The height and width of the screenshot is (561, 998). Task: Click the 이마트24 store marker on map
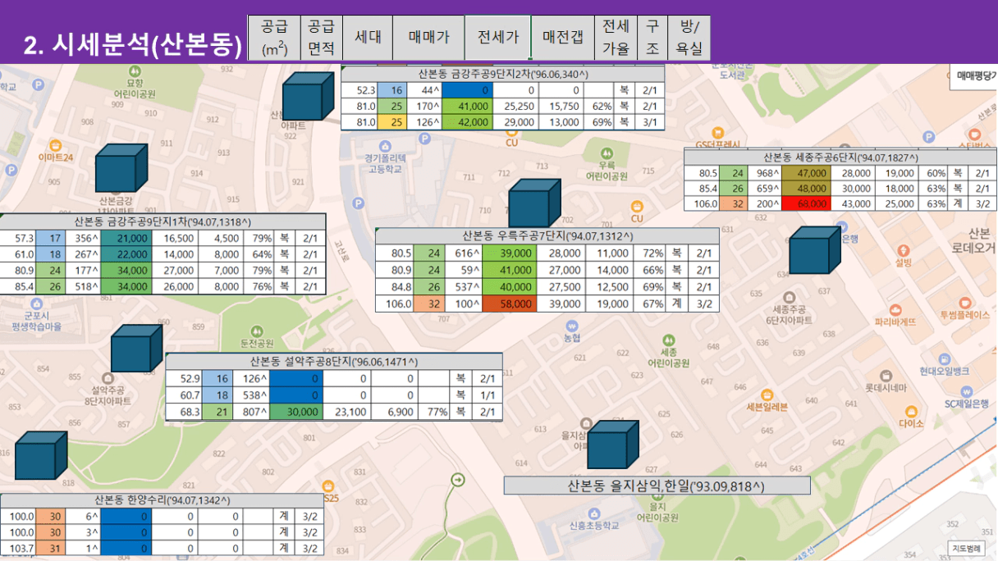(57, 144)
